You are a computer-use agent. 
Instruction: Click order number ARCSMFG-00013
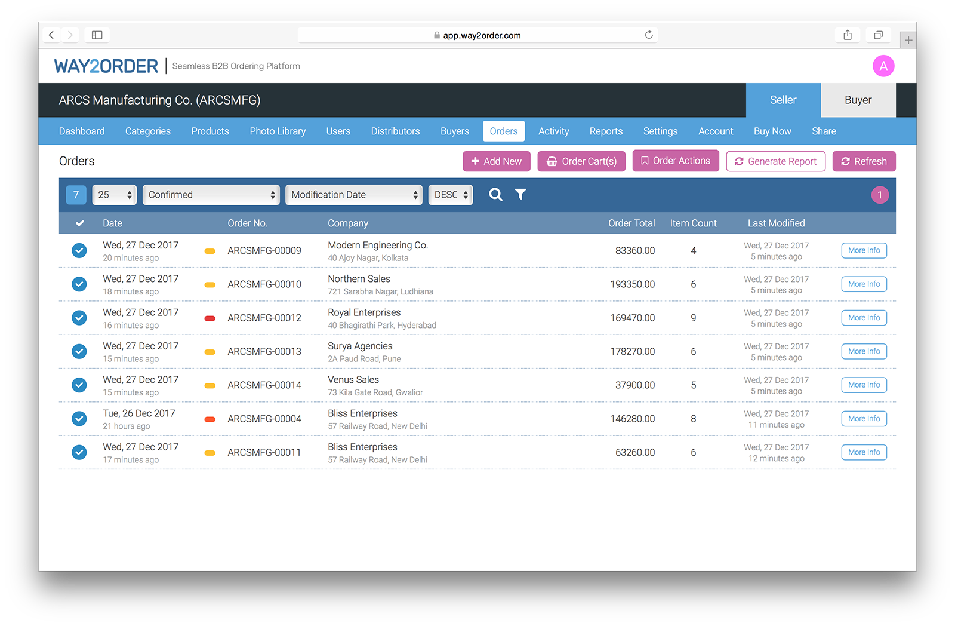(264, 352)
